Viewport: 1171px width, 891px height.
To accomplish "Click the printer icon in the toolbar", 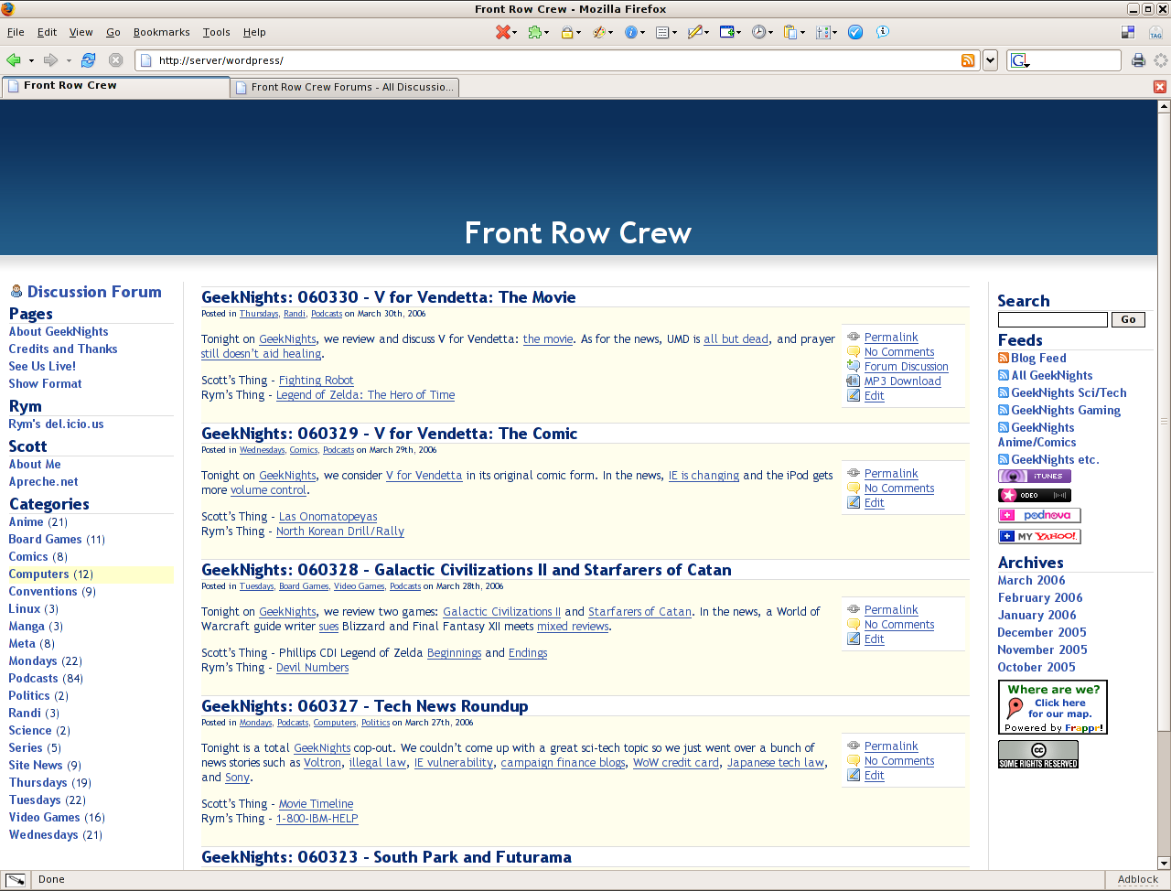I will 1138,60.
